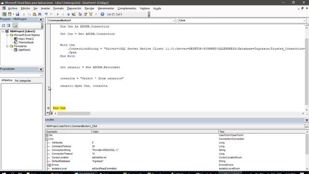Open the Edición menu

(x=26, y=9)
